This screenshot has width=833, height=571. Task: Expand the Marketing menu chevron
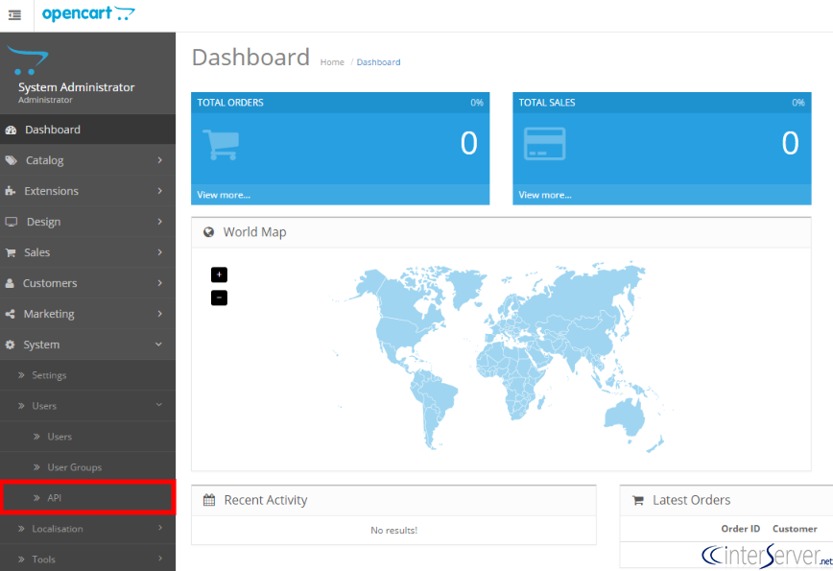[x=160, y=314]
